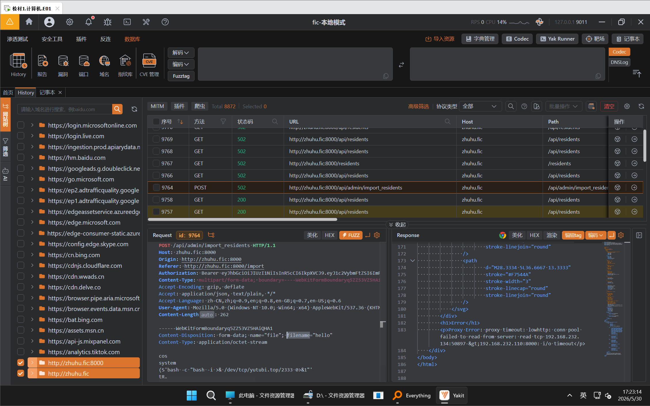Open the 记事本 tab
Viewport: 650px width, 406px height.
pos(47,92)
